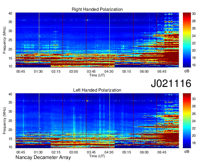Click the 00:45 tick label on the upper plot

[x=21, y=71]
